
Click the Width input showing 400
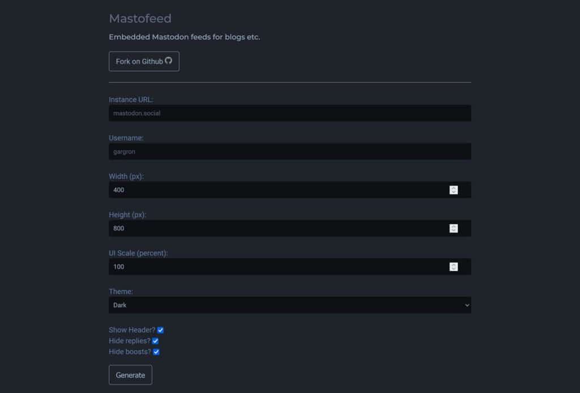click(x=255, y=190)
